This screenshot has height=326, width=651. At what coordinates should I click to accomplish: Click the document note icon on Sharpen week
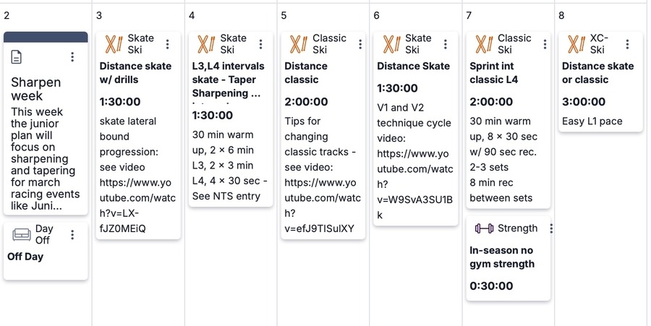18,57
